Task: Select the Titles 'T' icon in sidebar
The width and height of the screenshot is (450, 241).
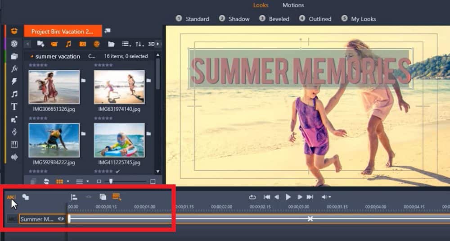Action: pyautogui.click(x=14, y=107)
